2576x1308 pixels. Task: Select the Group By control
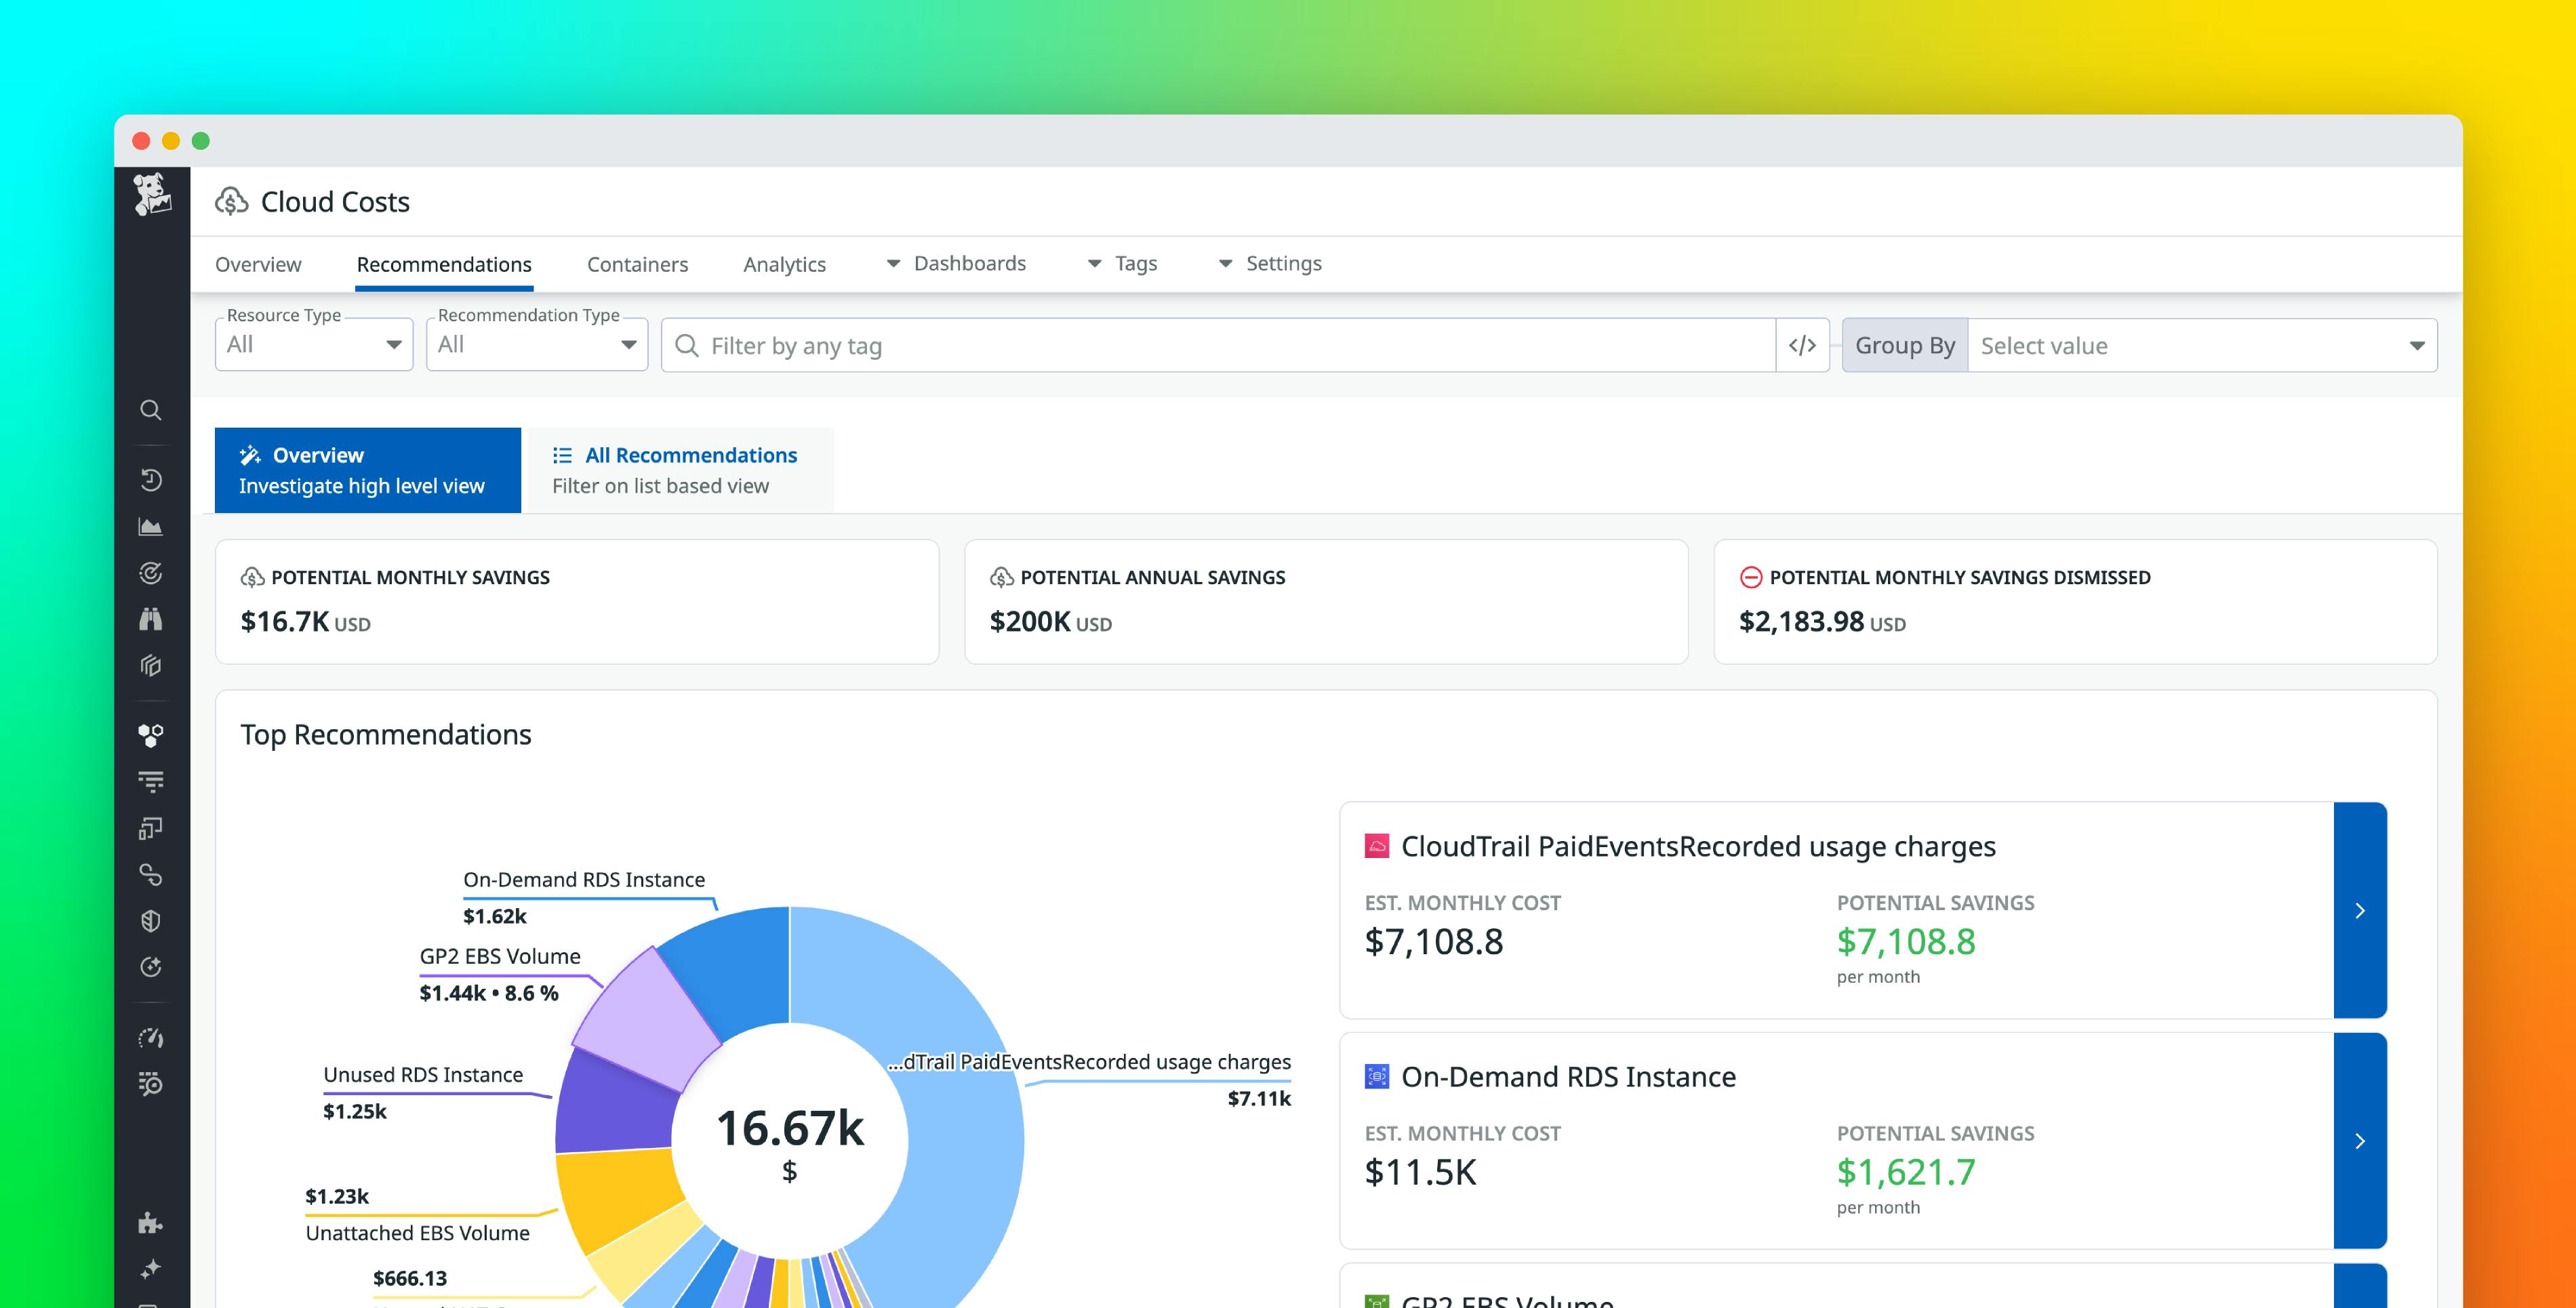coord(1904,345)
